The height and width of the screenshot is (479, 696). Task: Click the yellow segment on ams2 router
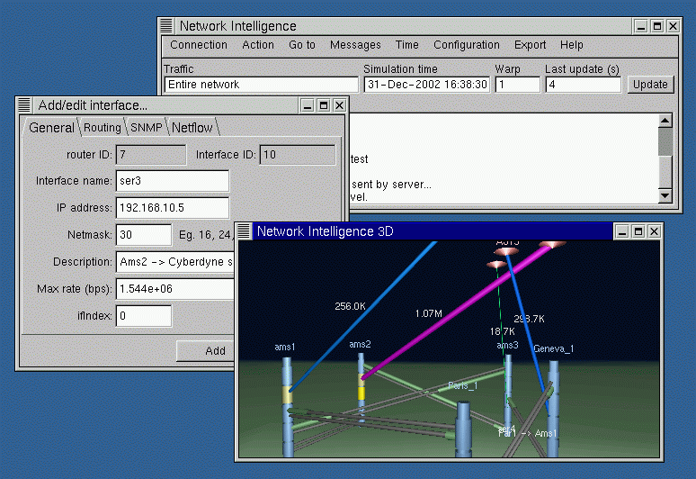pyautogui.click(x=361, y=393)
